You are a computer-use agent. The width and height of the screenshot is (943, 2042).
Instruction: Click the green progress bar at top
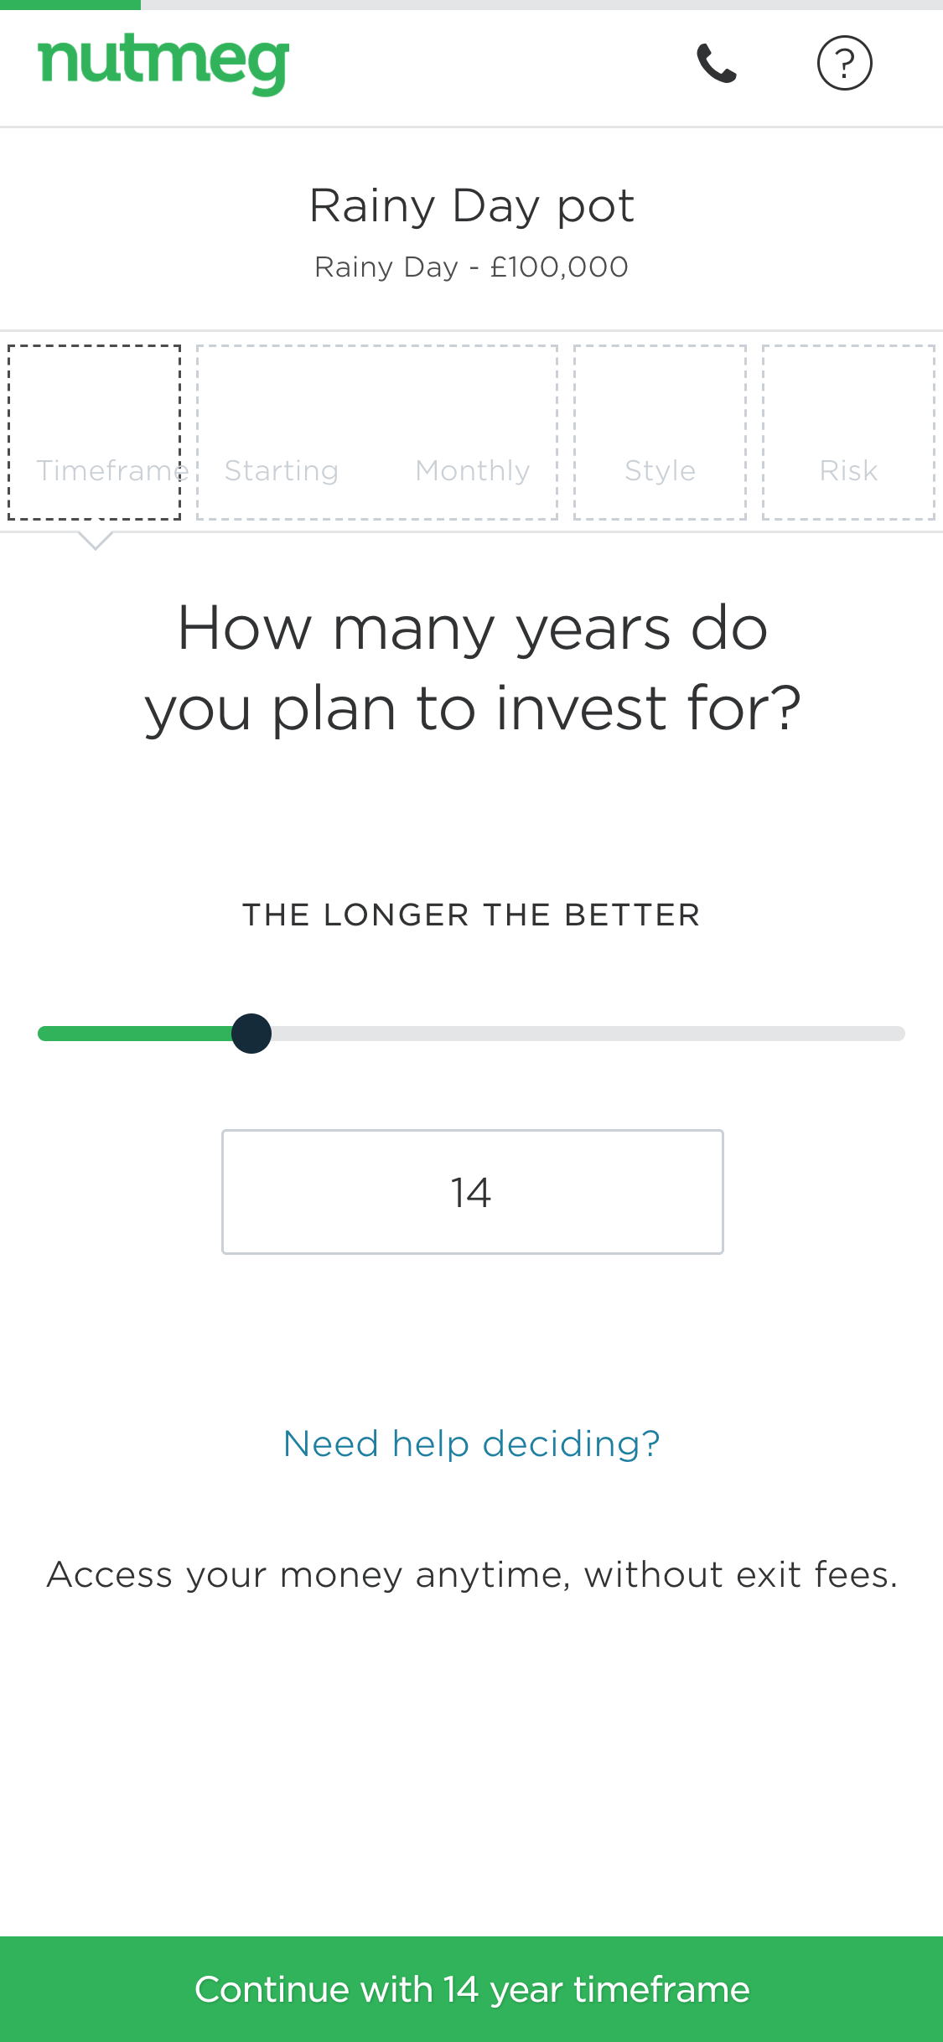(x=70, y=4)
